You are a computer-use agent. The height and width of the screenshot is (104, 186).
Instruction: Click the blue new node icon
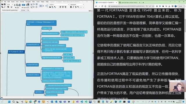(24, 5)
